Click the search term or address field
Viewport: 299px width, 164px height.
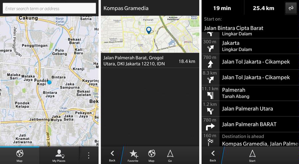pyautogui.click(x=49, y=8)
